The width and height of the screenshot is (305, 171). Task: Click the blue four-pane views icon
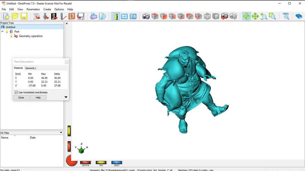click(124, 17)
